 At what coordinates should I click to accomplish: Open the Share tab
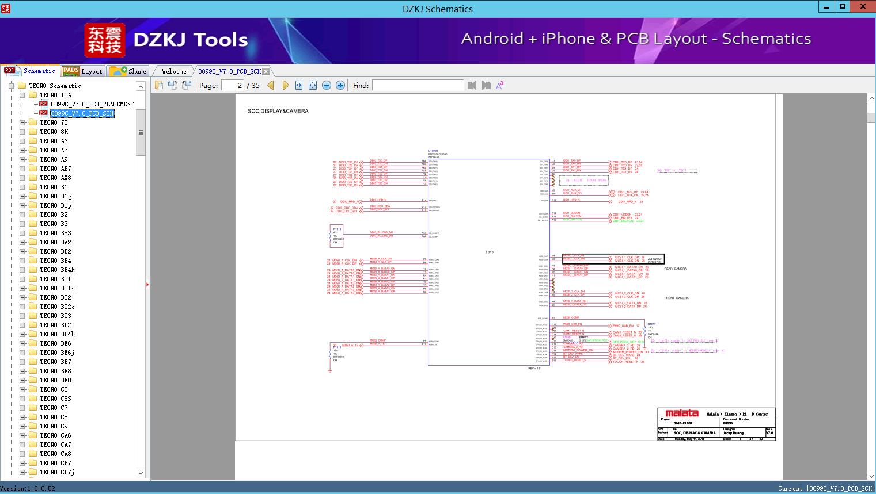tap(128, 71)
